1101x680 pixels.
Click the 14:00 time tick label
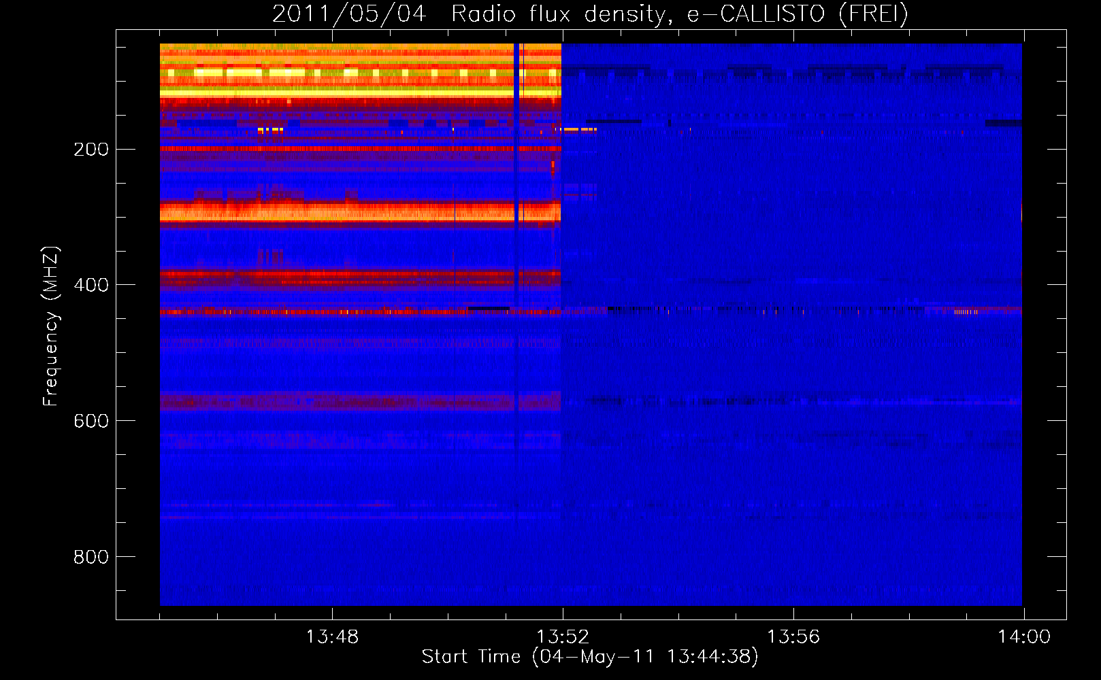(1024, 637)
